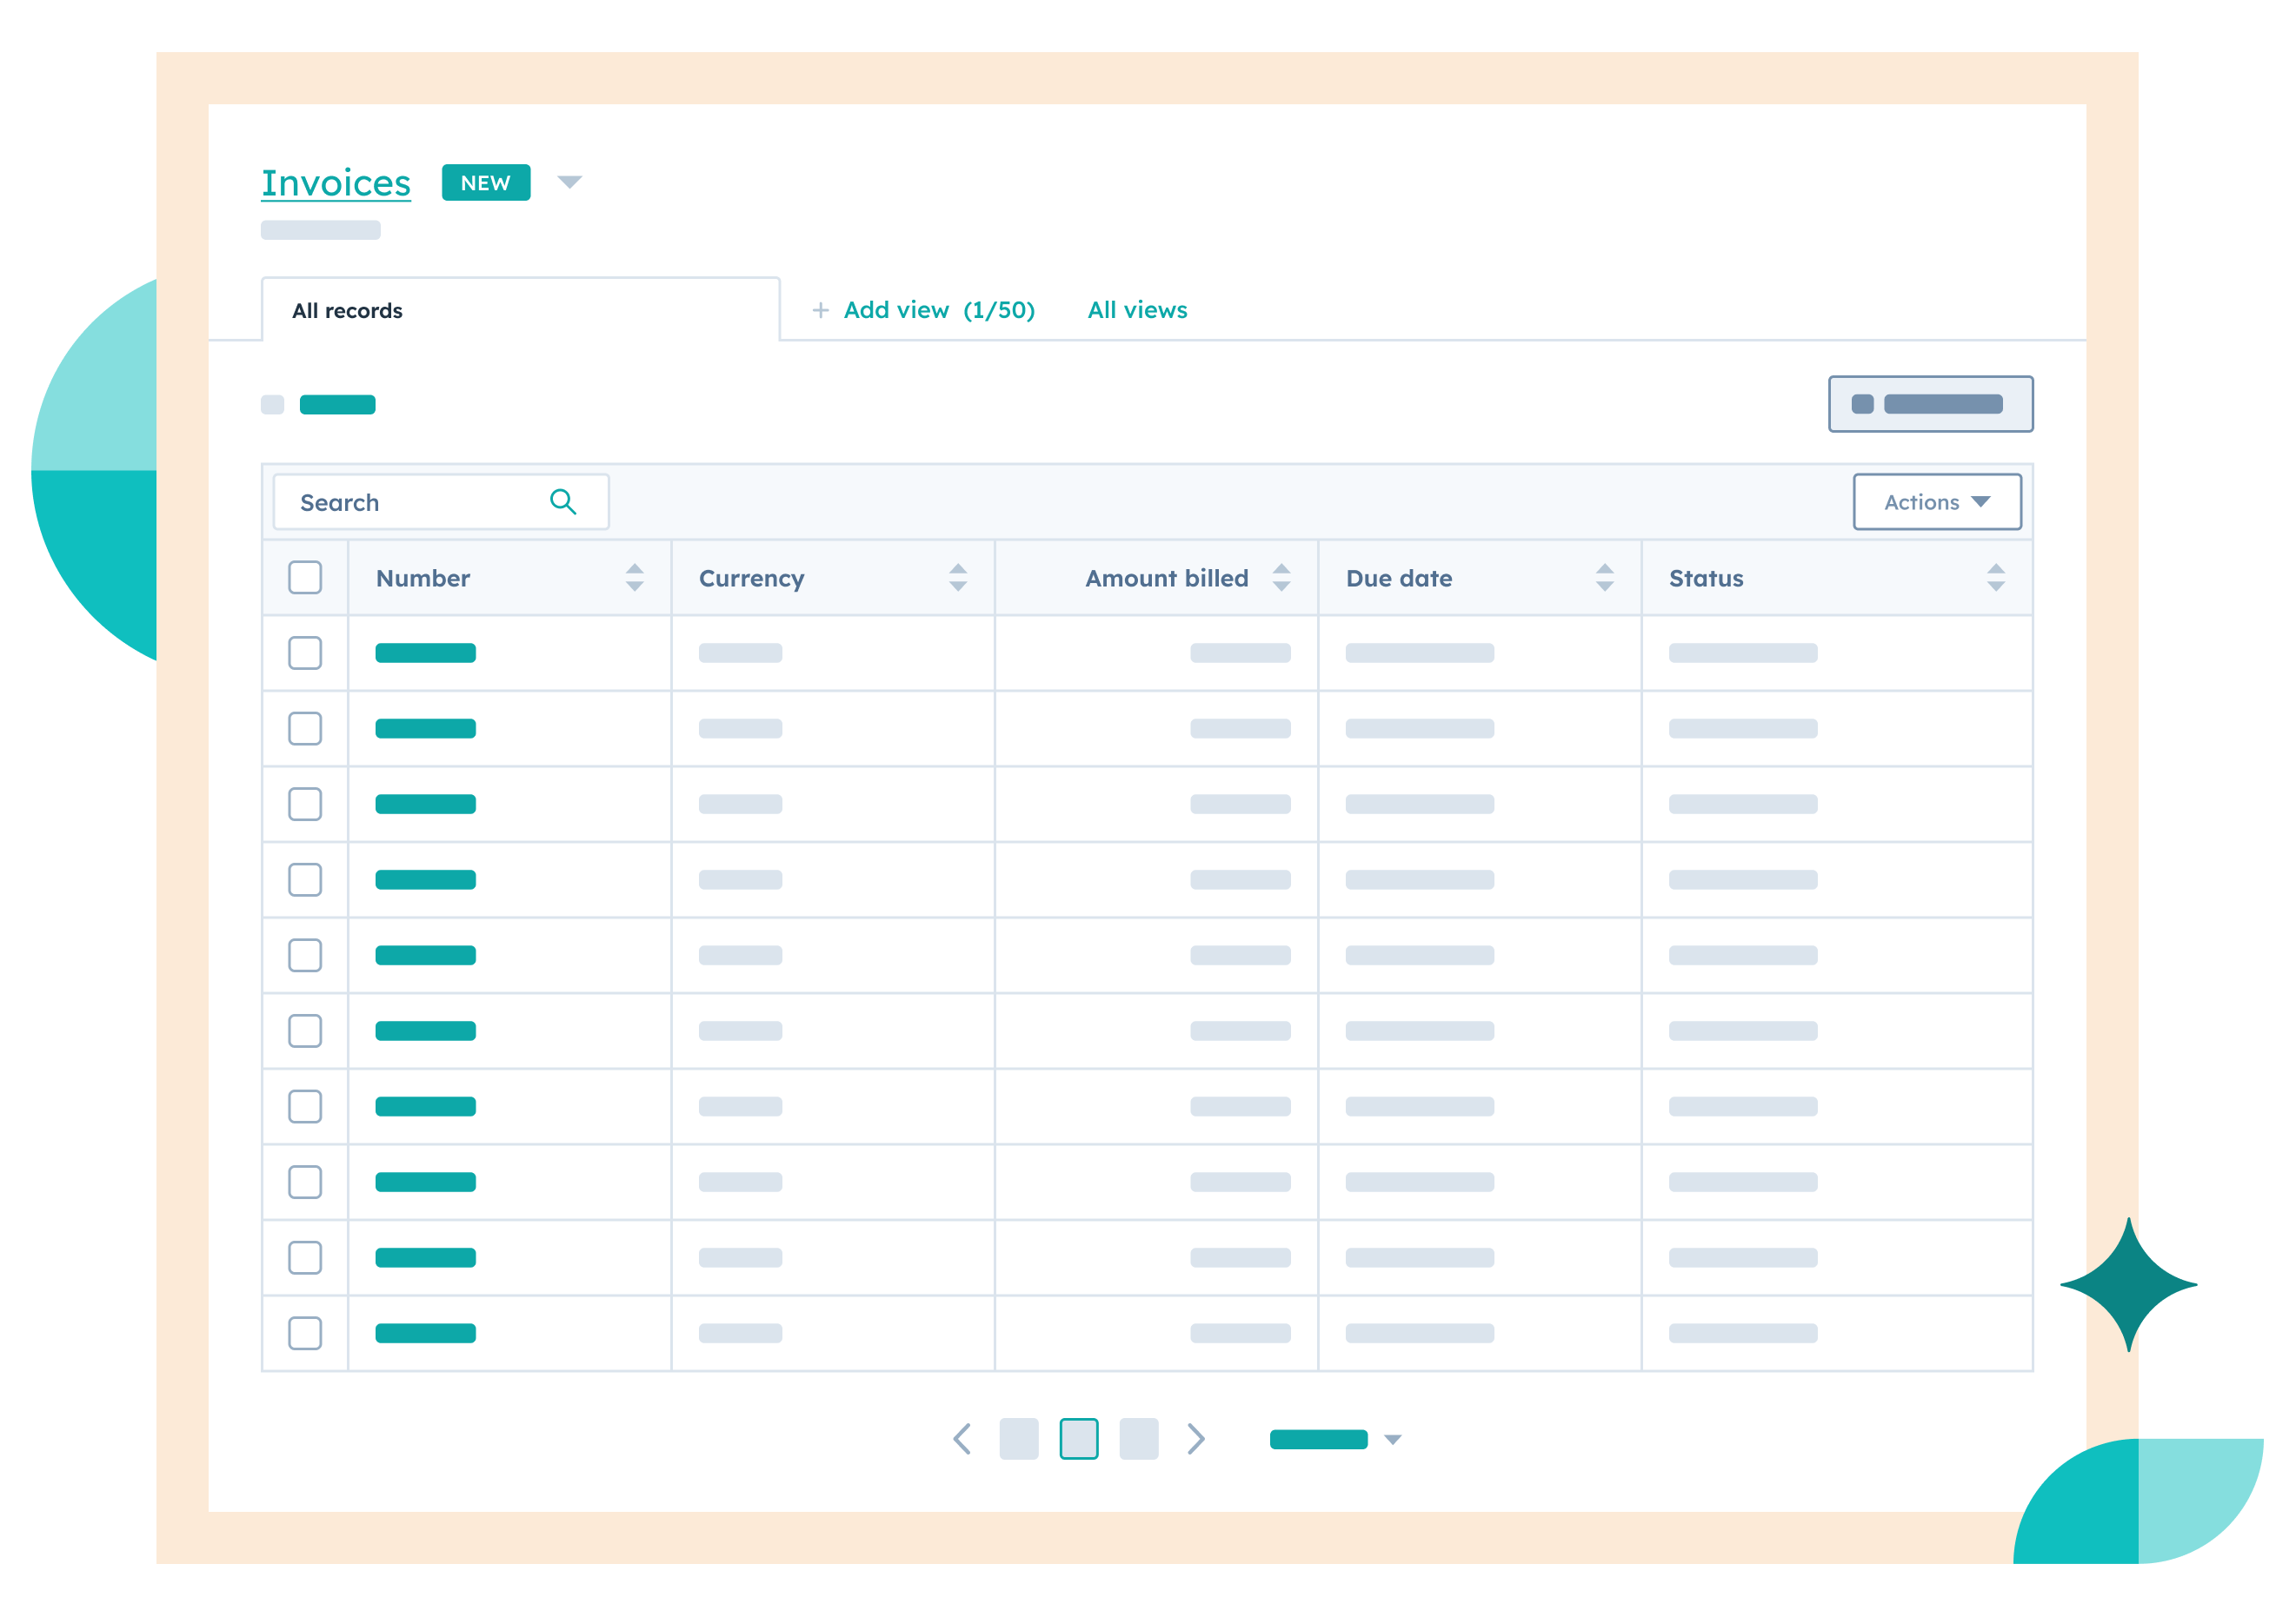This screenshot has width=2296, height=1617.
Task: Check the first invoice row checkbox
Action: [x=305, y=653]
